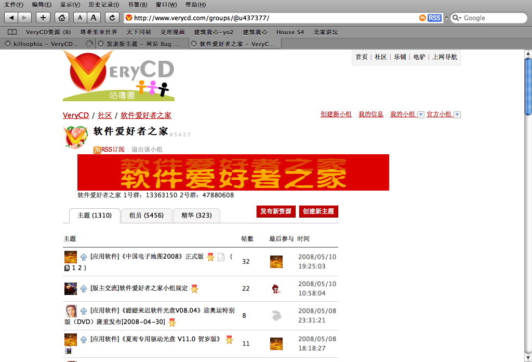Open the bookmarks book icon
Viewport: 532px width, 362px height.
point(12,32)
